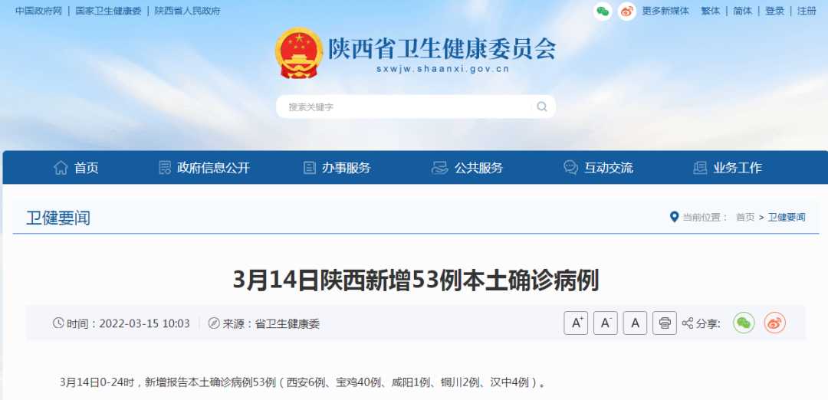Viewport: 828px width, 400px height.
Task: Open 业务工作 navigation item
Action: click(x=727, y=168)
